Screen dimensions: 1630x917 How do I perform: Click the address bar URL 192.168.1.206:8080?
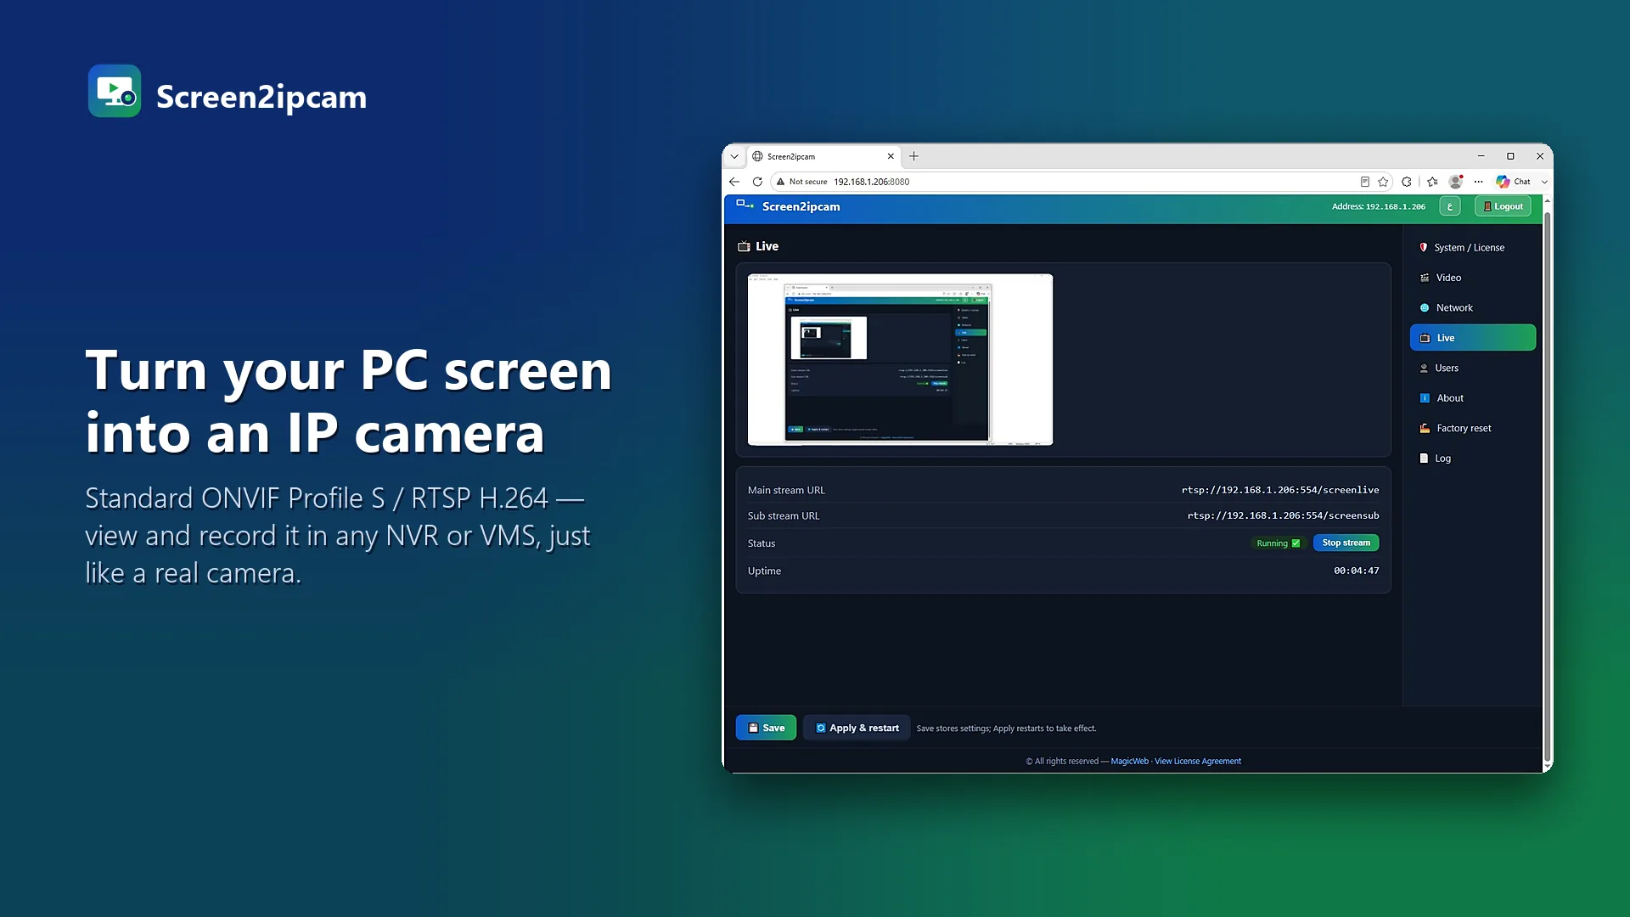(871, 182)
